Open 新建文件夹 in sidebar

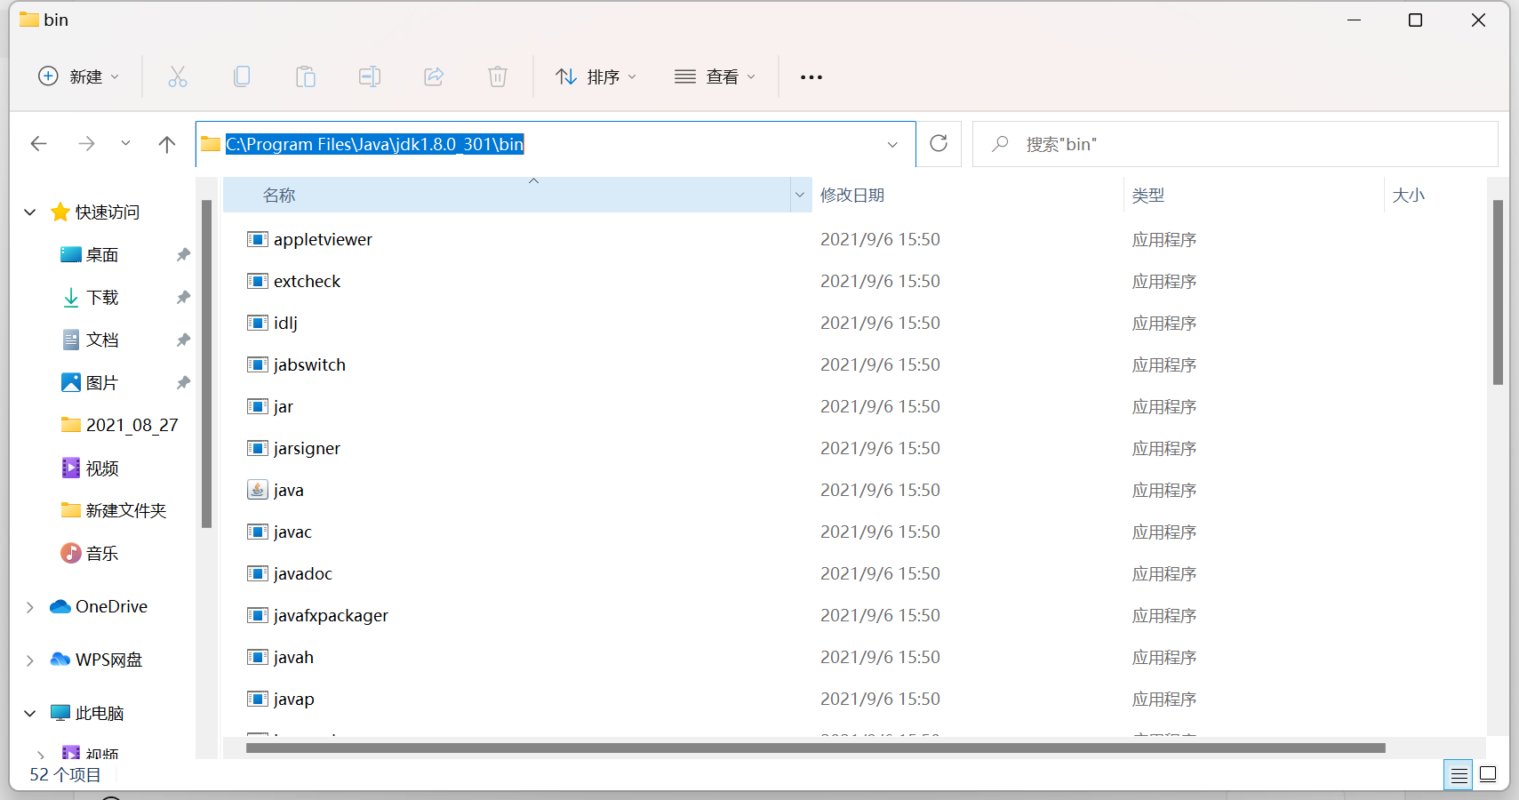point(113,511)
